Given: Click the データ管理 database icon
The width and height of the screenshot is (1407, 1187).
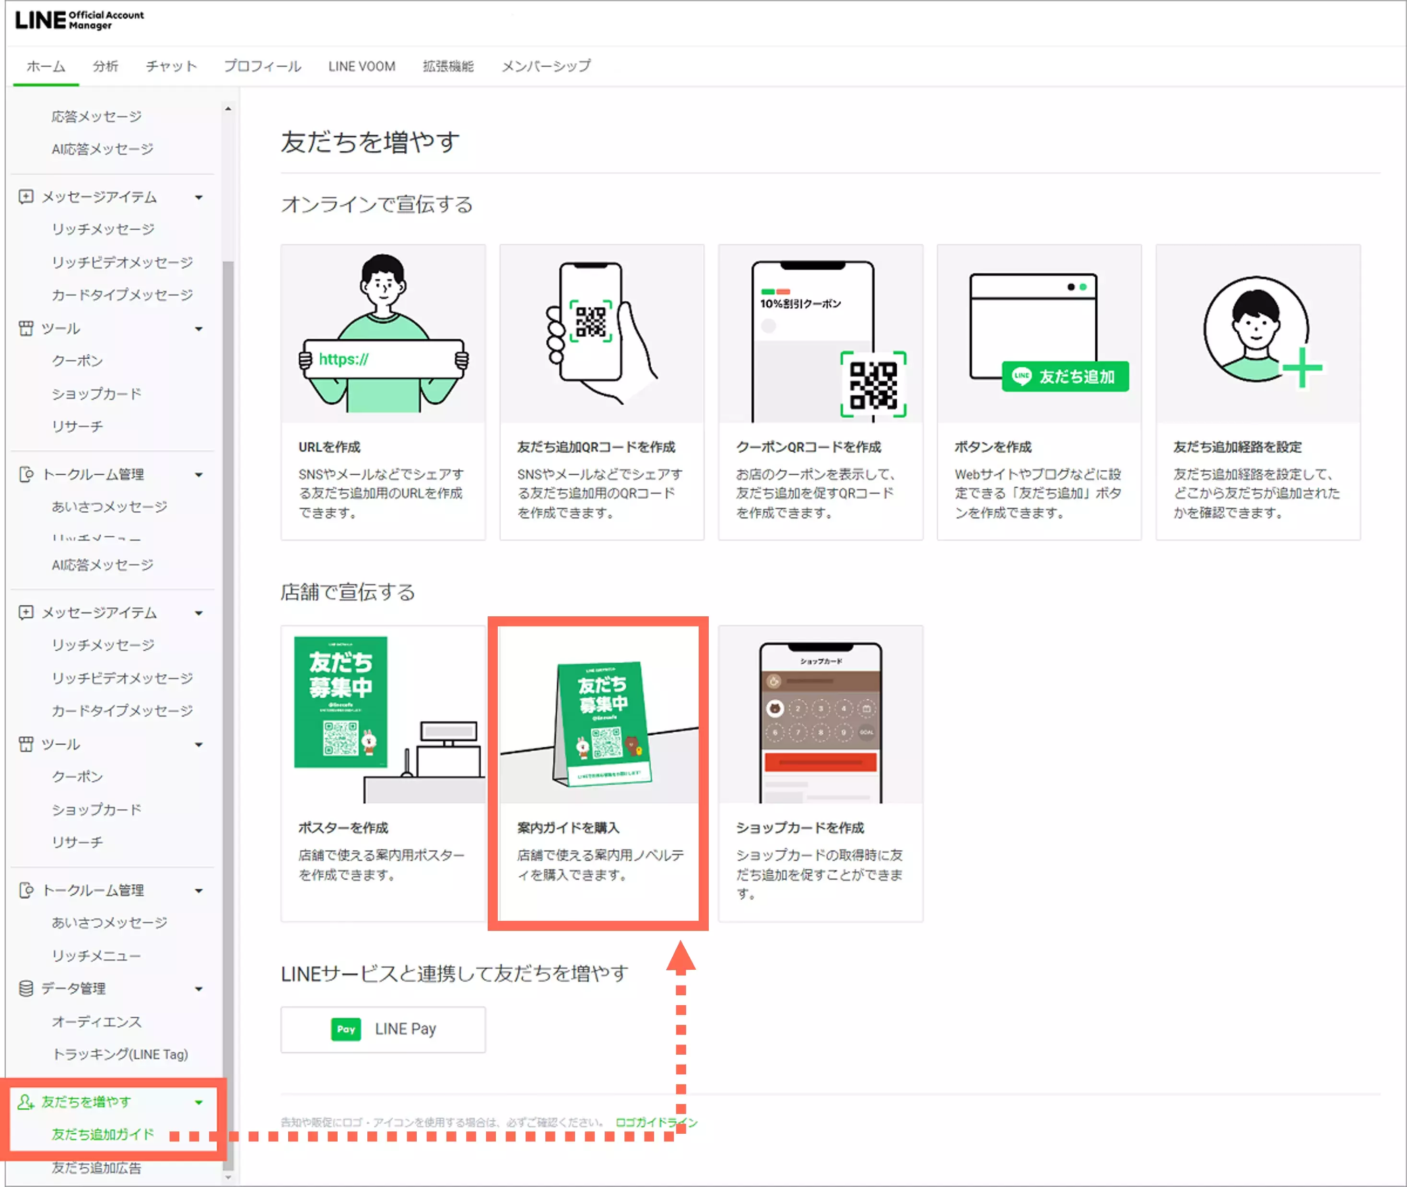Looking at the screenshot, I should pos(26,988).
